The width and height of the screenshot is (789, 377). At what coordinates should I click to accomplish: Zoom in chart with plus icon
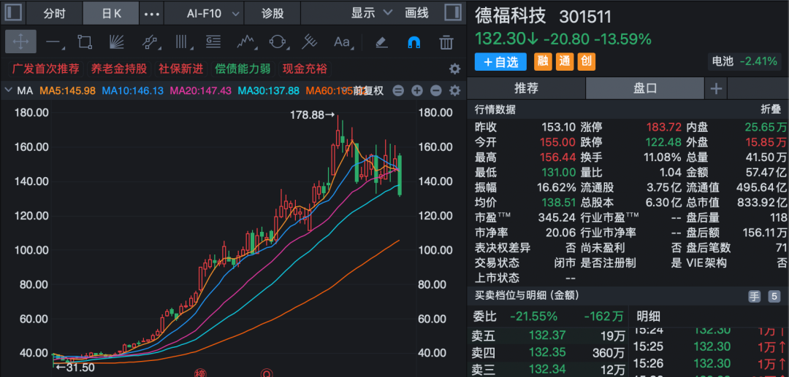(x=416, y=91)
